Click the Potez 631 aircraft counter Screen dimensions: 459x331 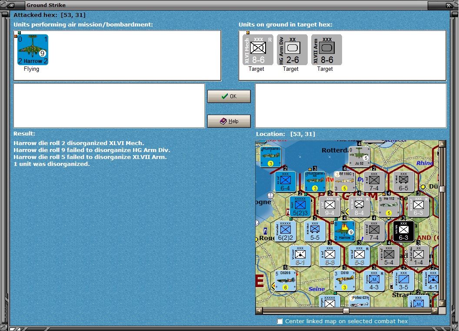(359, 301)
